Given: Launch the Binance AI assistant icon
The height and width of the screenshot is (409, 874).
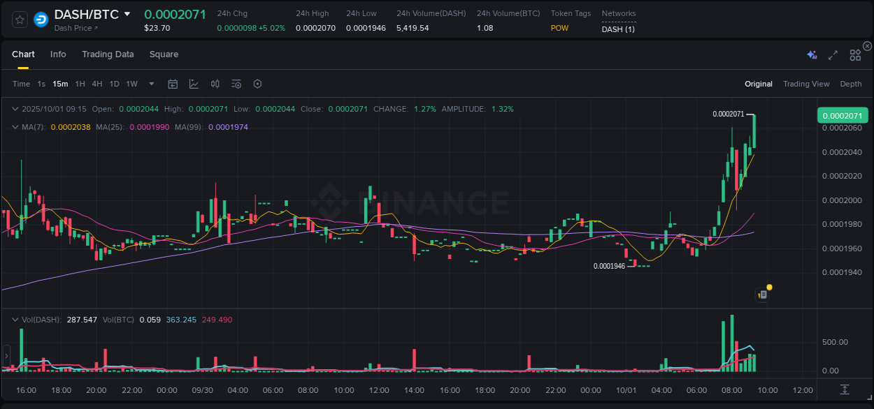Looking at the screenshot, I should pos(811,54).
